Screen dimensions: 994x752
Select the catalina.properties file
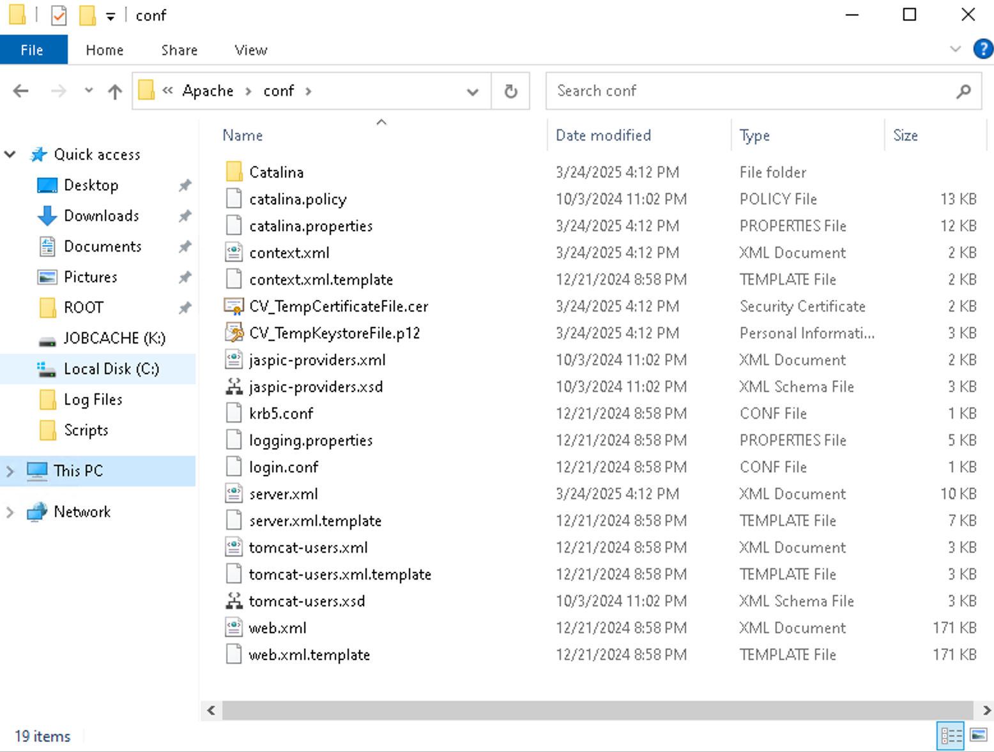[311, 226]
